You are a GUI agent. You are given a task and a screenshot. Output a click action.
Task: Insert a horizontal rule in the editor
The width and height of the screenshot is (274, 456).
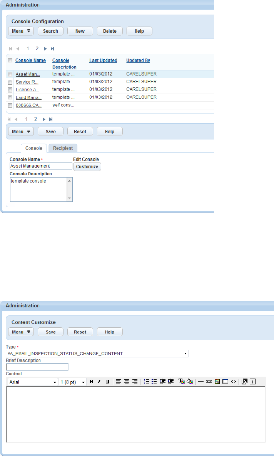200,382
